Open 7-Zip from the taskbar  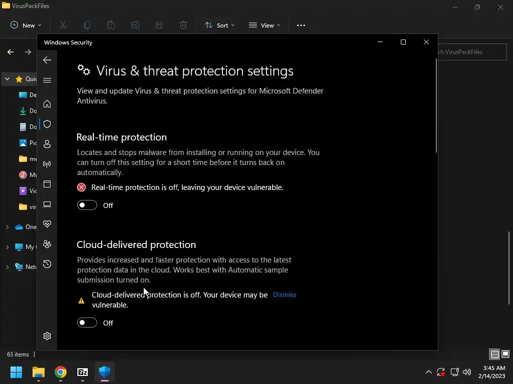pos(83,372)
